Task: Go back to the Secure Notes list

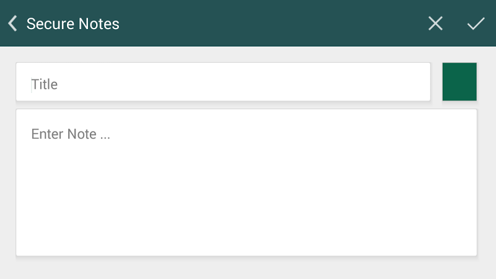Action: [12, 24]
